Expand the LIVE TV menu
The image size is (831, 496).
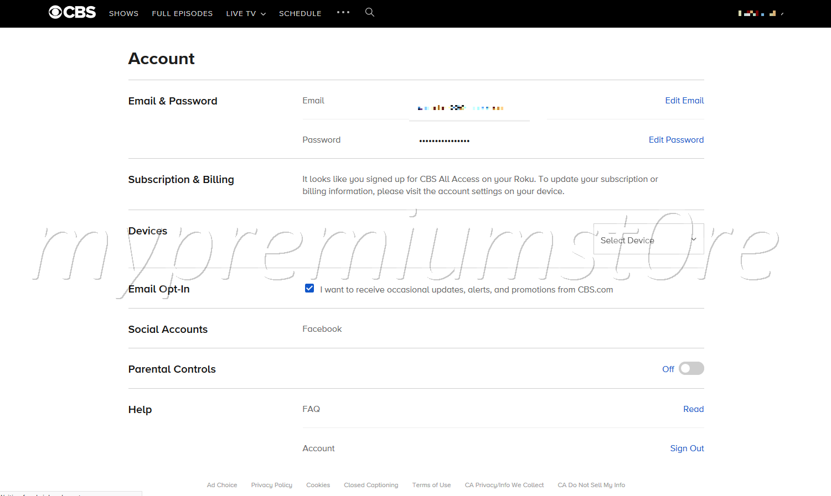(246, 13)
